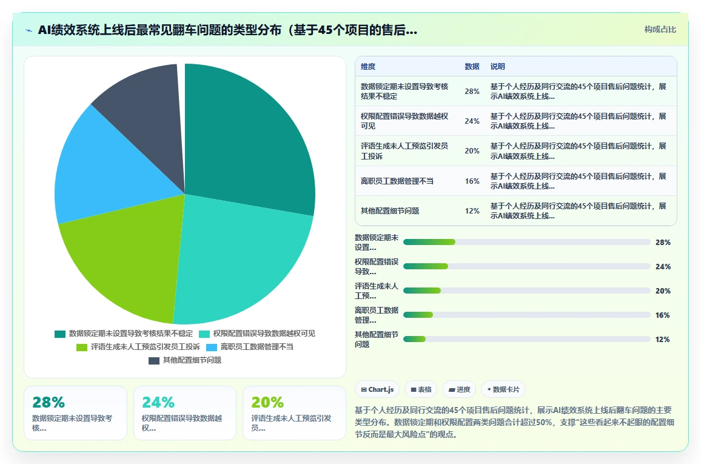Open the 24% stat card
The width and height of the screenshot is (701, 464).
click(184, 413)
